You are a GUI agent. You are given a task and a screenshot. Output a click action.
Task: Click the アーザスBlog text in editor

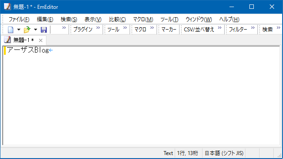28,50
